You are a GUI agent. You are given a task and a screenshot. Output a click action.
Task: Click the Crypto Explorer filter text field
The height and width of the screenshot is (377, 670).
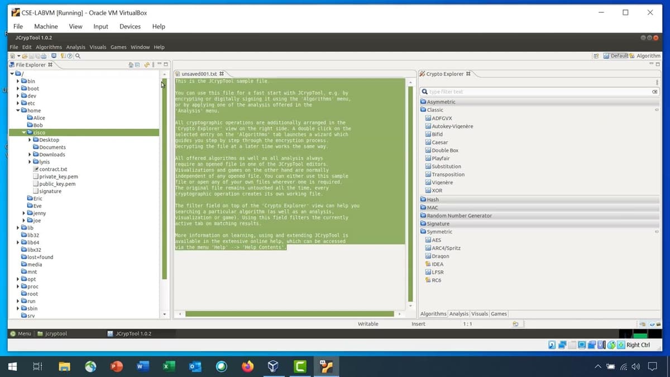[x=536, y=92]
